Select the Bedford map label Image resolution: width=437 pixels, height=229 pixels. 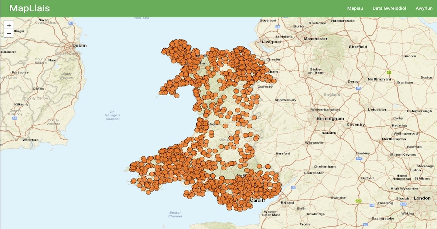click(x=414, y=147)
